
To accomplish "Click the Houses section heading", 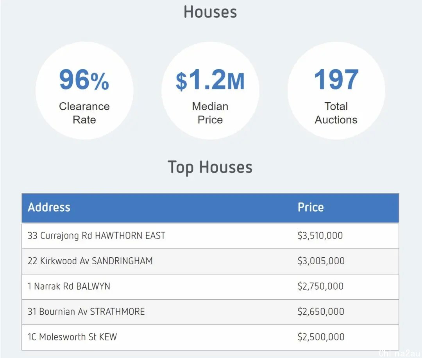I will click(x=210, y=12).
